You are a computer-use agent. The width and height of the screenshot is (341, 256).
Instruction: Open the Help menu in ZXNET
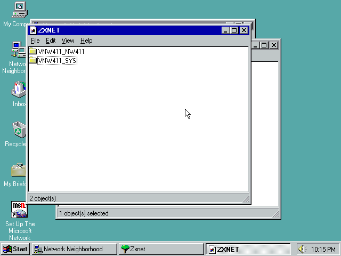coord(86,41)
